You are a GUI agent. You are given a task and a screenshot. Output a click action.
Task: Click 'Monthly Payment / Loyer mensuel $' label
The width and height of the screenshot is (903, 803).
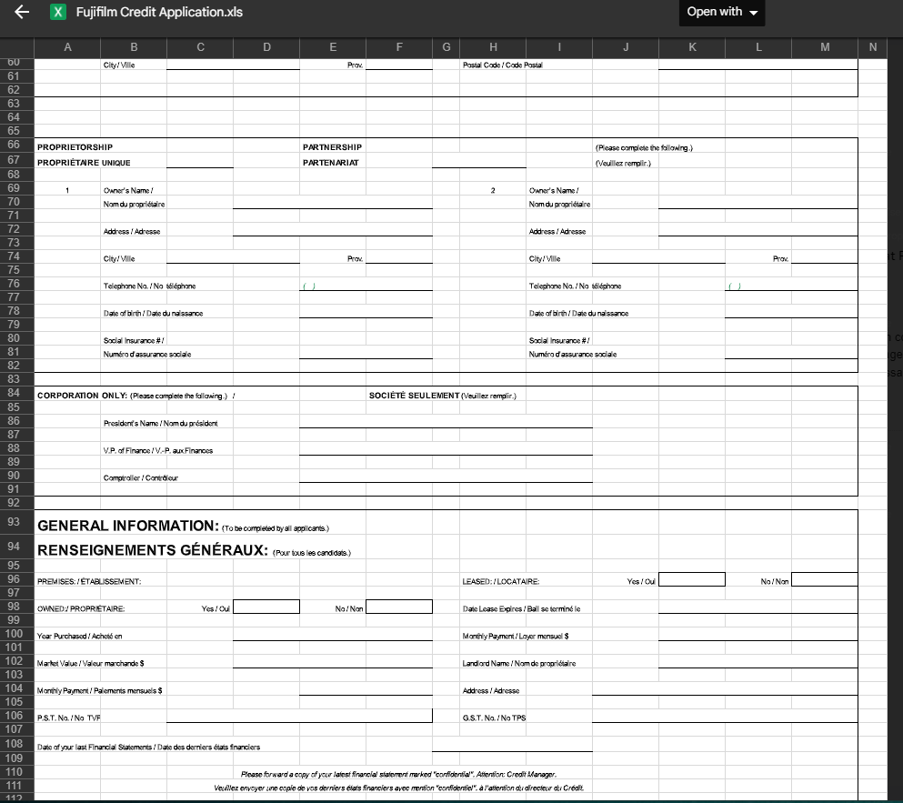pyautogui.click(x=516, y=636)
